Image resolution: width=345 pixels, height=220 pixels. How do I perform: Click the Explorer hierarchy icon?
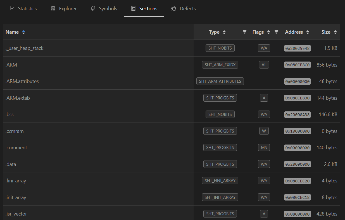pyautogui.click(x=53, y=9)
